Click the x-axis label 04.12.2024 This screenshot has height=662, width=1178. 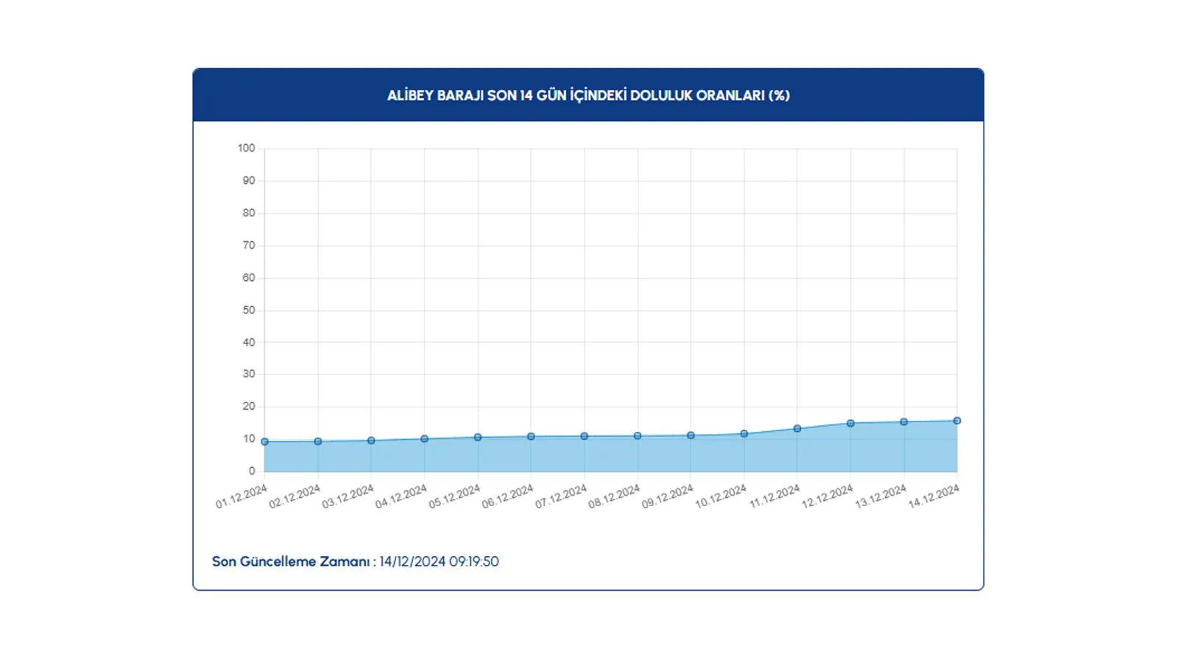pos(401,496)
